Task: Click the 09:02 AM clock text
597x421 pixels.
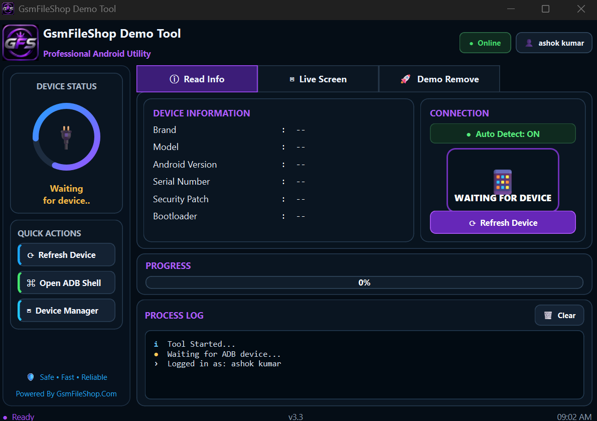Action: 574,417
